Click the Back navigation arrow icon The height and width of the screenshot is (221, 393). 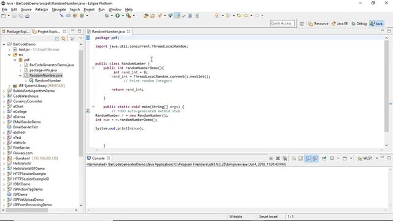(246, 16)
